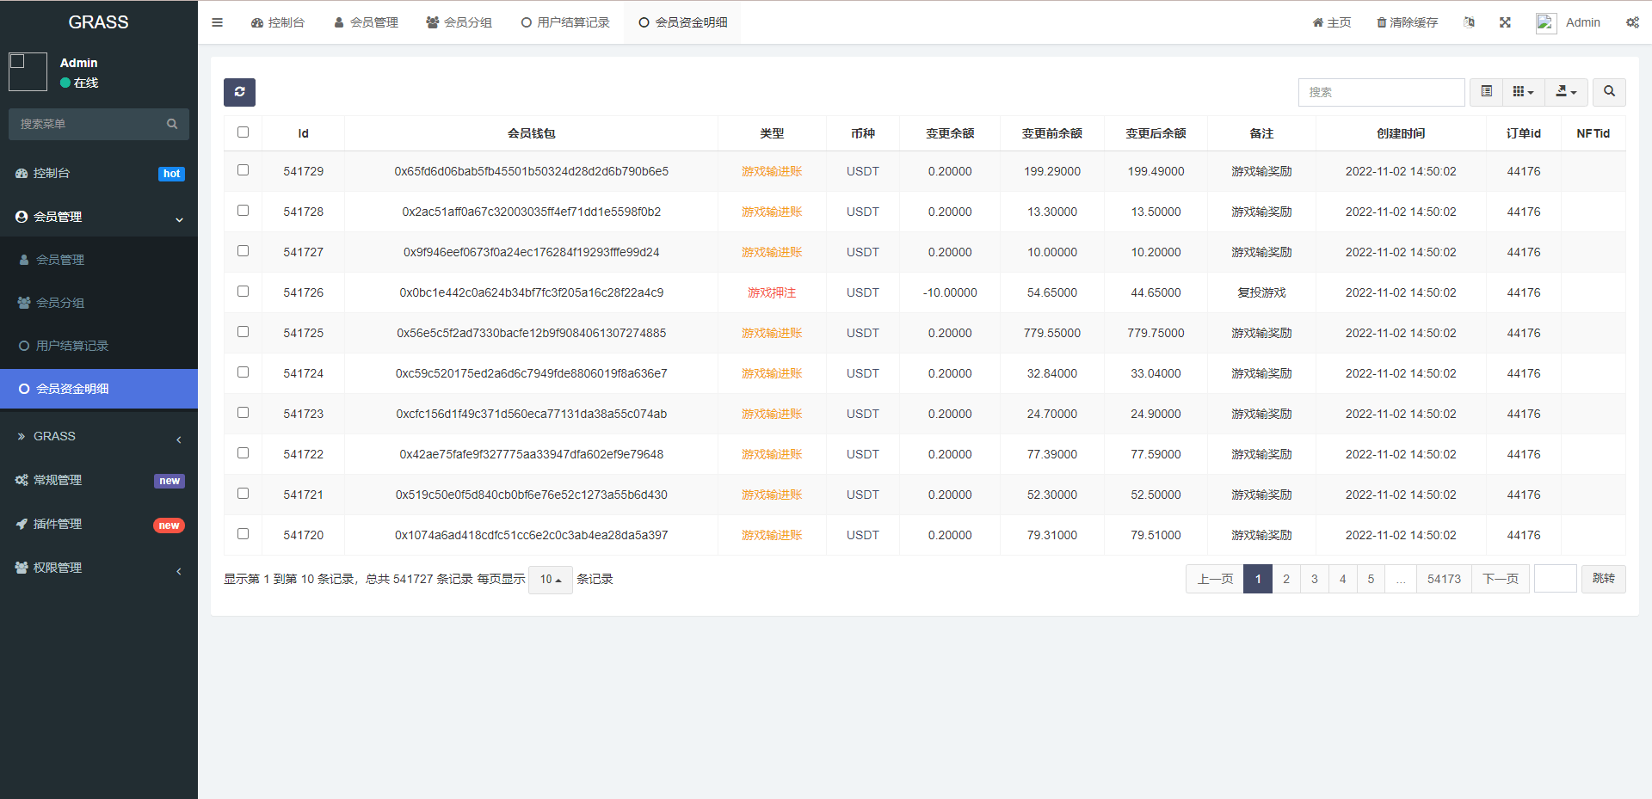Click the blue refresh table button
1652x799 pixels.
click(x=239, y=92)
